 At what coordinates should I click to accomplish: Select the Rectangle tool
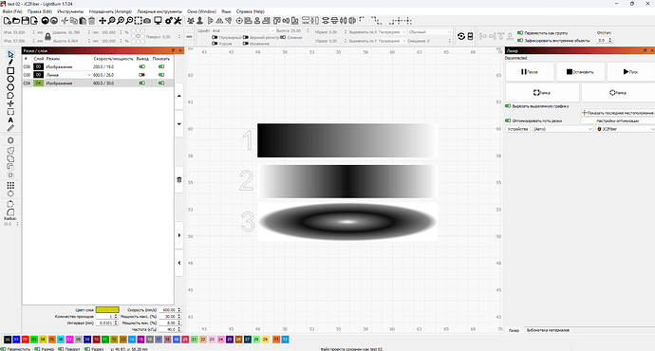(10, 70)
